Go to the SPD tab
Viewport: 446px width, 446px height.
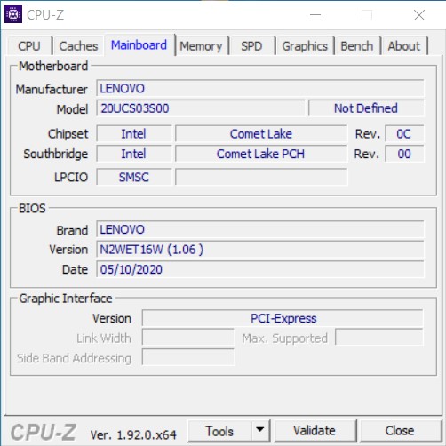pyautogui.click(x=251, y=46)
